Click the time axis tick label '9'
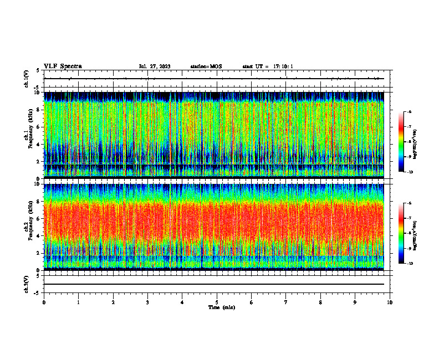This screenshot has height=339, width=439. [355, 302]
